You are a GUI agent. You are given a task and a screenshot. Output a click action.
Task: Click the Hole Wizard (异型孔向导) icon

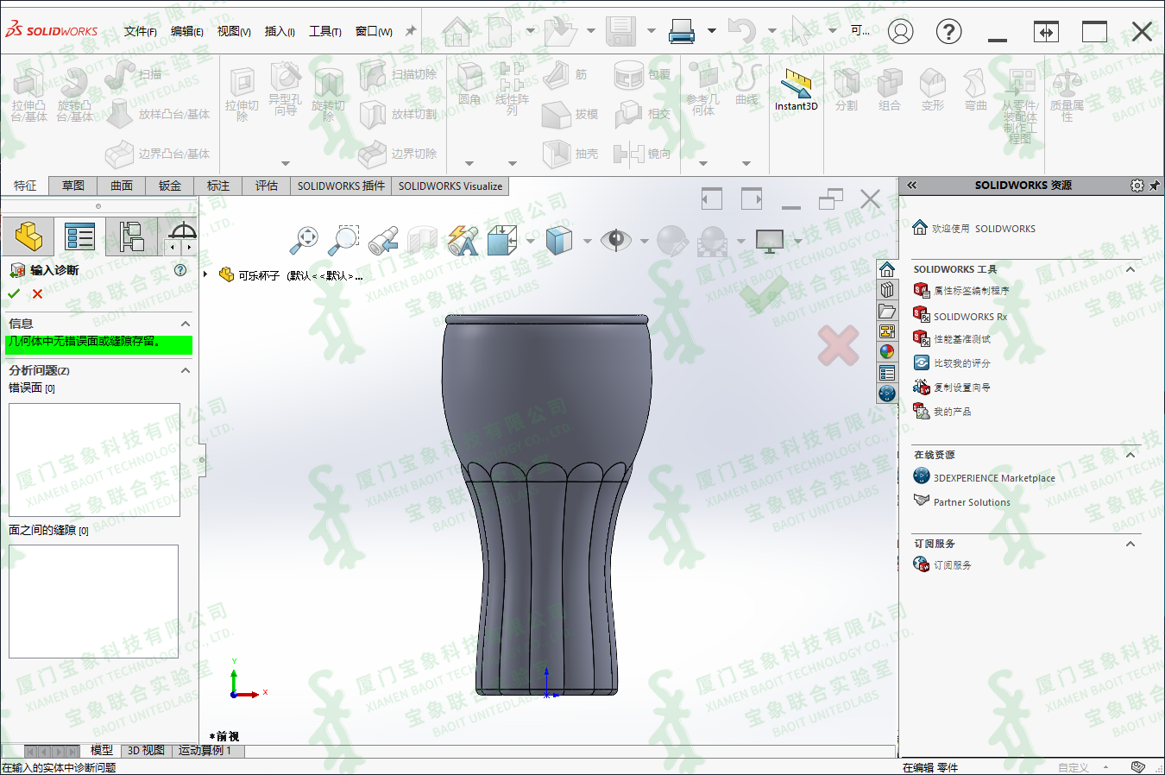tap(286, 78)
